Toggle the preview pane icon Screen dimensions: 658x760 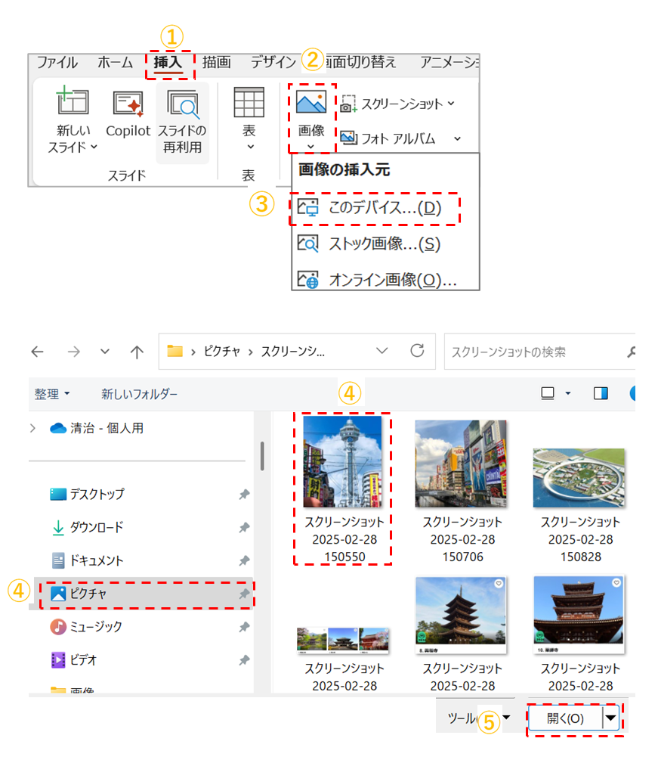(x=601, y=393)
